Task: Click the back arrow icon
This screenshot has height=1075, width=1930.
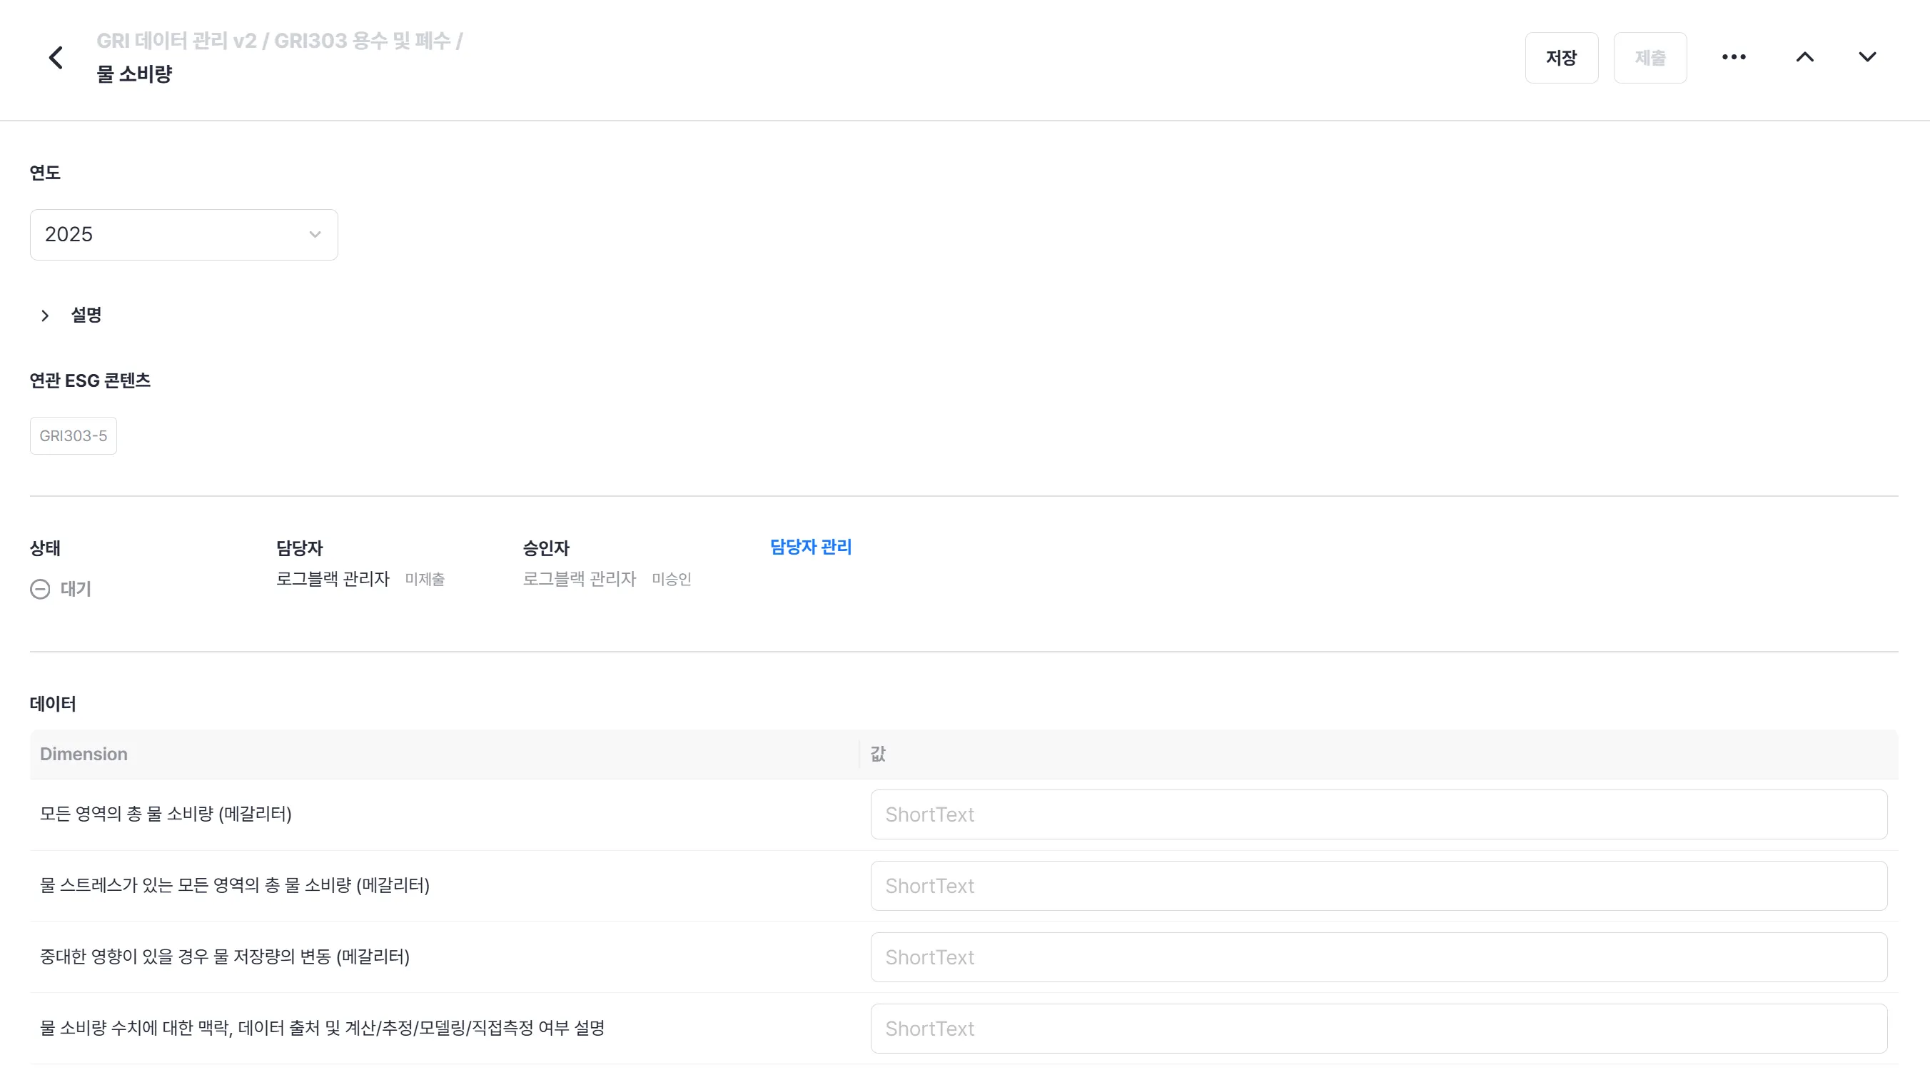Action: (56, 58)
